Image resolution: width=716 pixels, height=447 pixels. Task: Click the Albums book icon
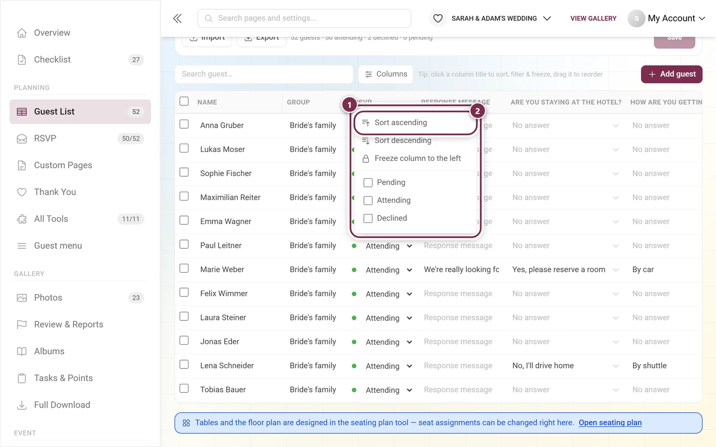tap(22, 352)
